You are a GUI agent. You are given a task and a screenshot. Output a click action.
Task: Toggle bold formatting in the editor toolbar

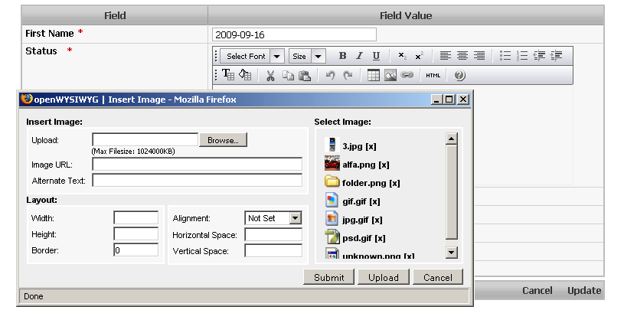[x=342, y=56]
